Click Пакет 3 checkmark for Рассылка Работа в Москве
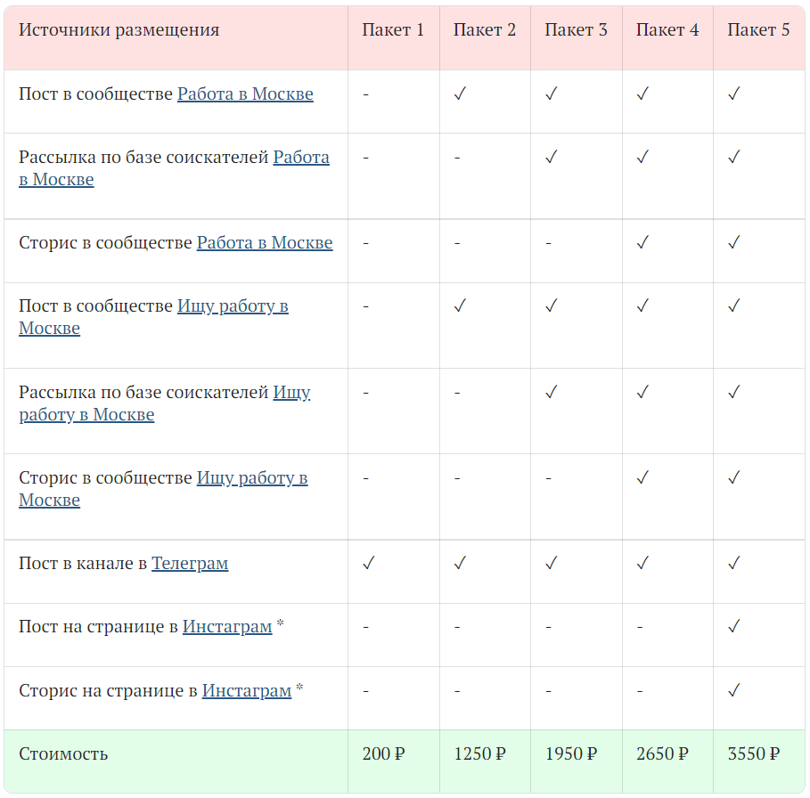The height and width of the screenshot is (798, 810). click(x=551, y=157)
